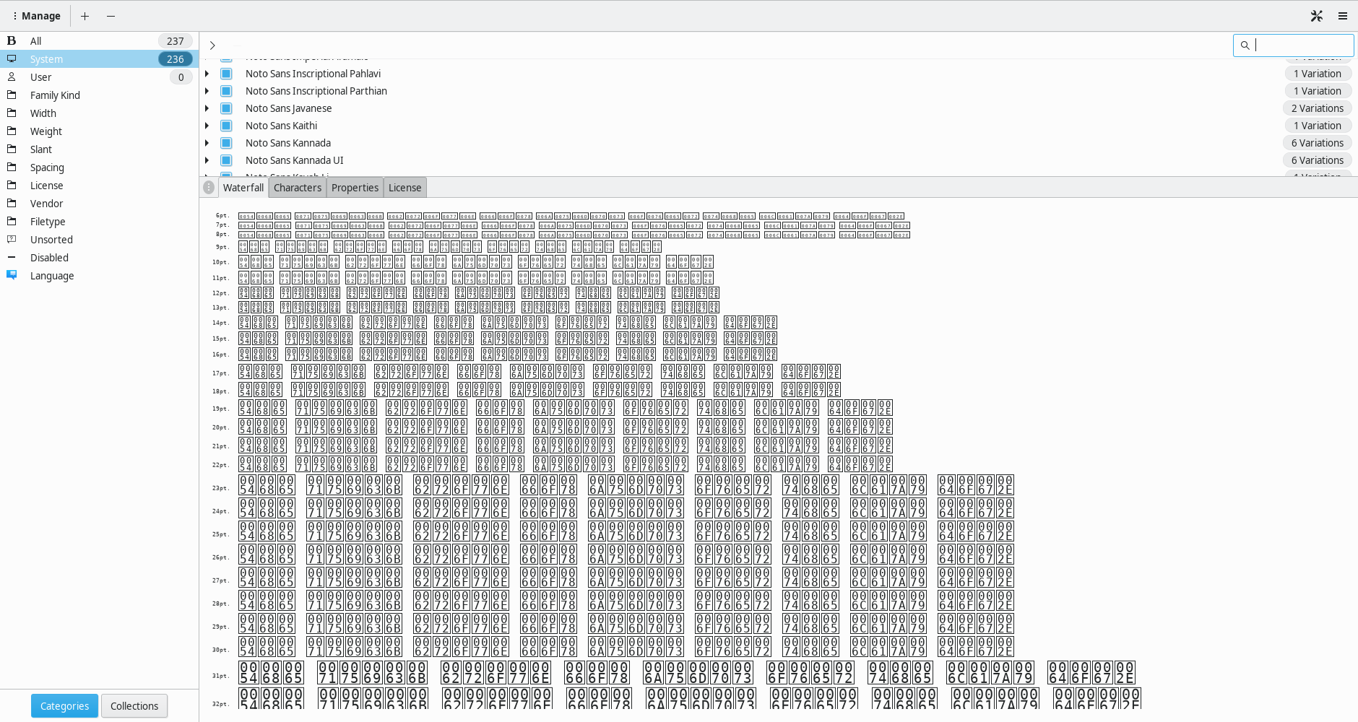Select the All fonts category
Viewport: 1358px width, 722px height.
(x=35, y=40)
